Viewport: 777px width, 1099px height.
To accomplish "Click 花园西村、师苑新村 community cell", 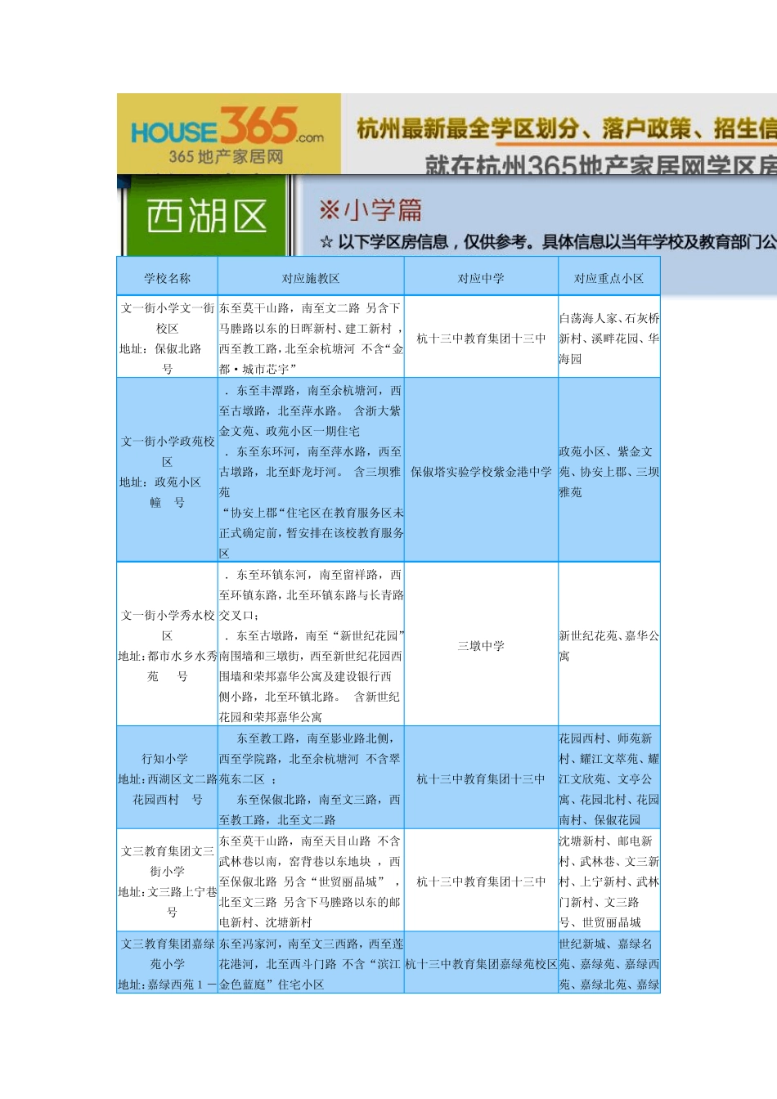I will [609, 778].
